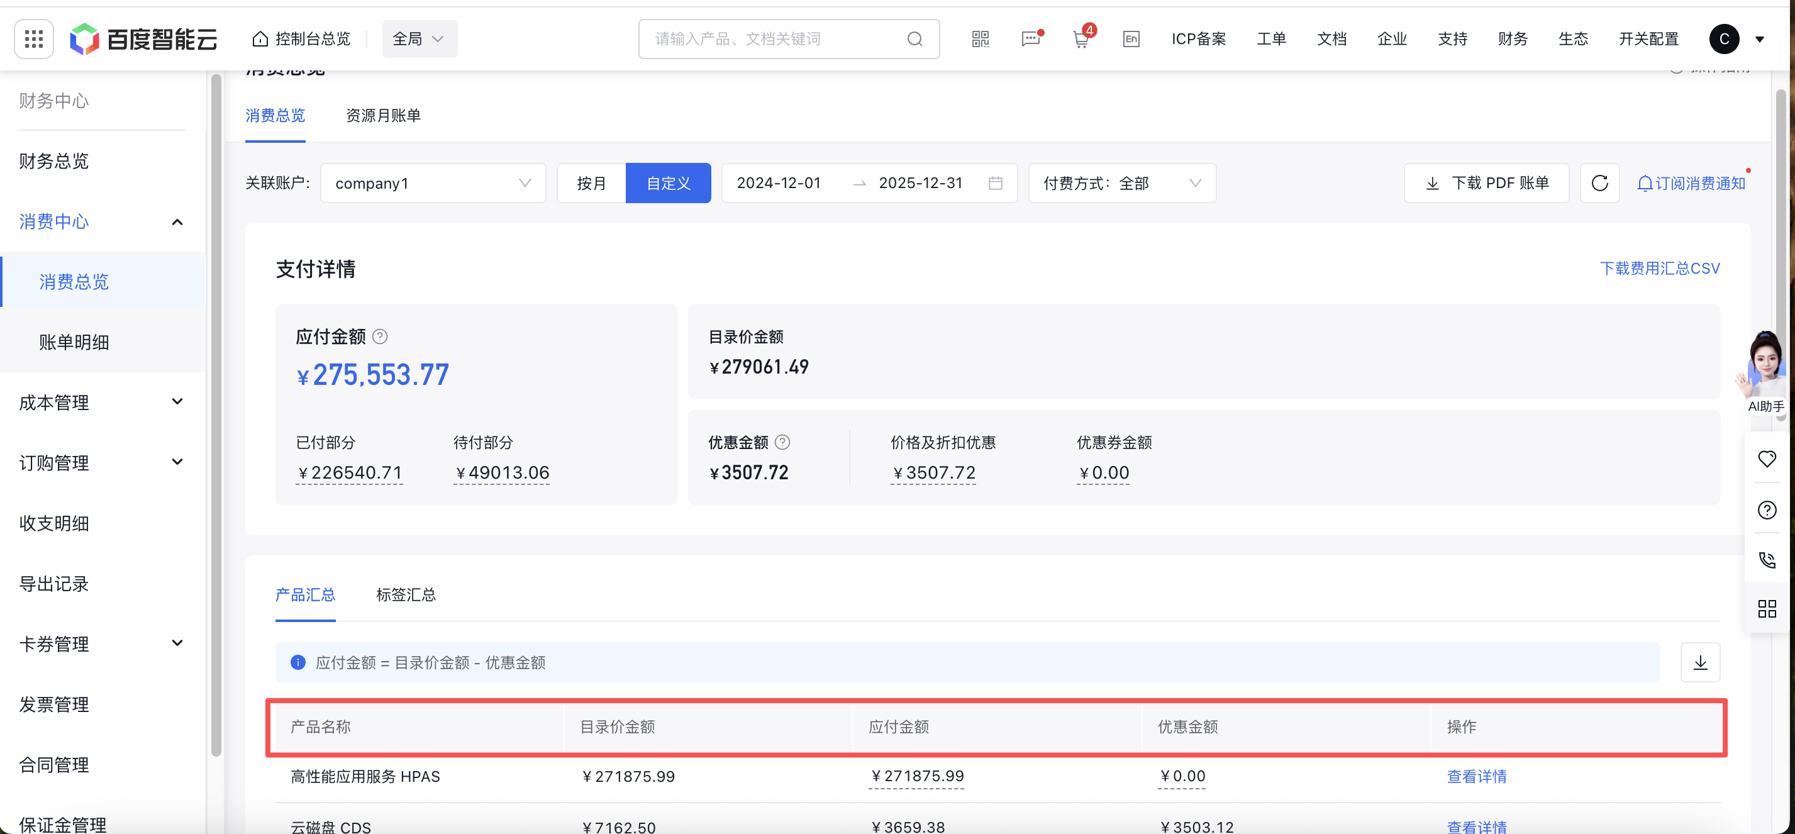The height and width of the screenshot is (834, 1795).
Task: Click the 下载费用汇总CSV link
Action: [x=1659, y=268]
